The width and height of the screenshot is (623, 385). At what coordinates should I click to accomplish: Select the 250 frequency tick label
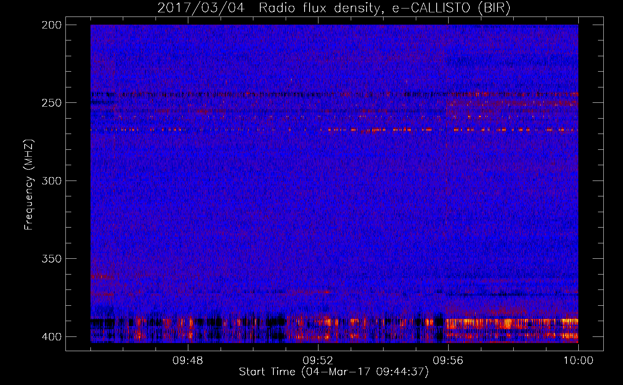pos(51,103)
